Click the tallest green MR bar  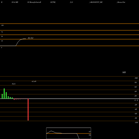coord(4,94)
